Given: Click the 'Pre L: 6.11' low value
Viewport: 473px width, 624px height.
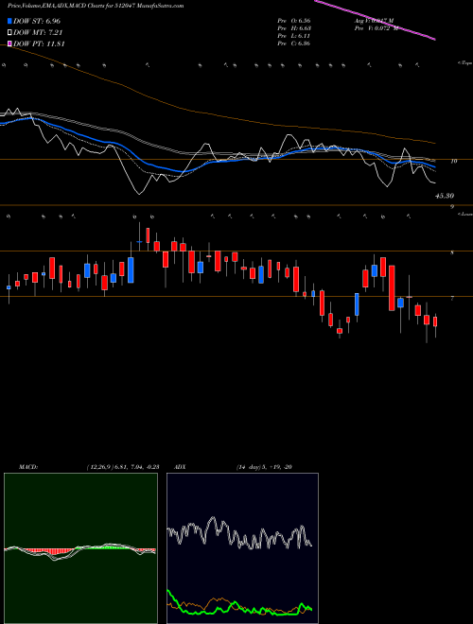Looking at the screenshot, I should tap(294, 36).
